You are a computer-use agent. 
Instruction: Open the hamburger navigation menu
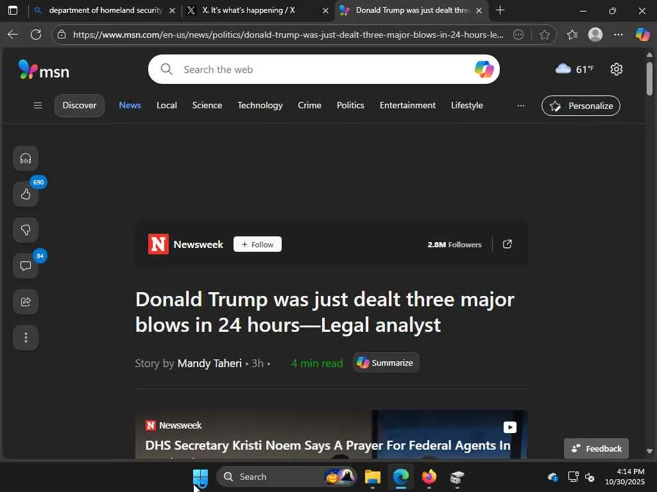[38, 106]
